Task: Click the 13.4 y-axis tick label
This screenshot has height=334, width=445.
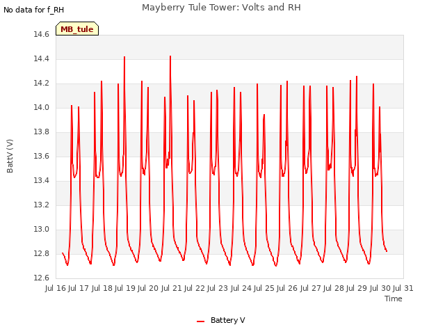Action: 41,180
